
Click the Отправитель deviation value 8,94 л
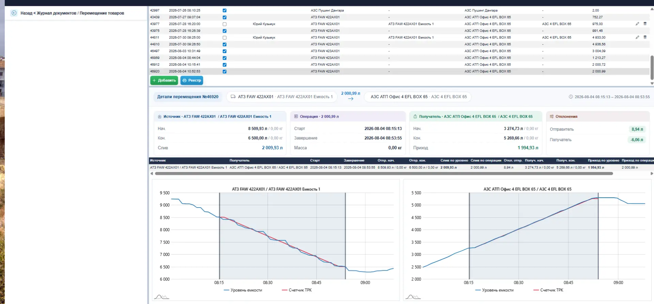coord(637,129)
